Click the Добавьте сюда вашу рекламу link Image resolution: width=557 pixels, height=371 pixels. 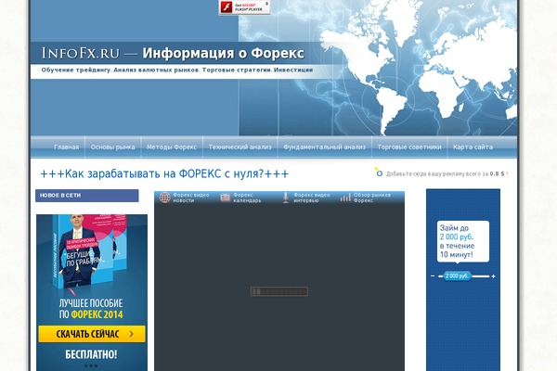coord(447,174)
